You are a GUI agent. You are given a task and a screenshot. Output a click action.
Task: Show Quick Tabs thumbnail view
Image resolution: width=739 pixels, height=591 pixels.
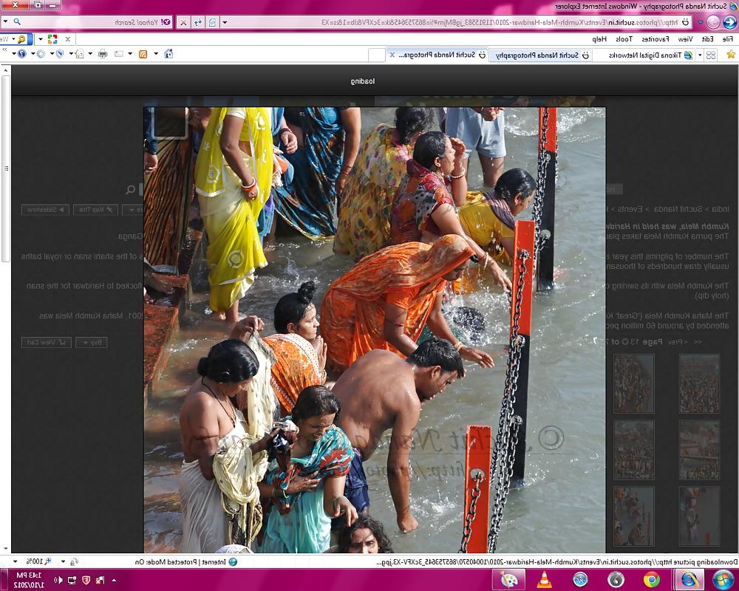click(711, 55)
